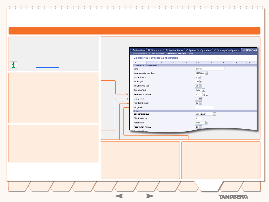Click the blue link beside info icon
Viewport: 269px width, 202px height.
47,67
